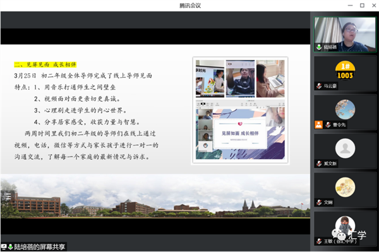The image size is (379, 252).
Task: Click the name label 曹令先
Action: click(339, 124)
